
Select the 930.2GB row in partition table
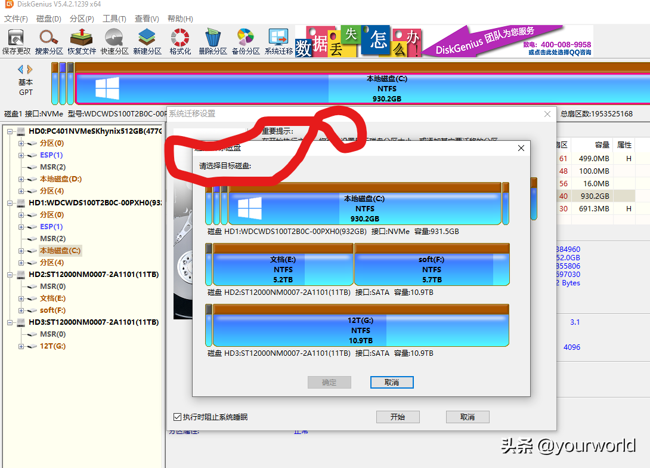[x=597, y=196]
